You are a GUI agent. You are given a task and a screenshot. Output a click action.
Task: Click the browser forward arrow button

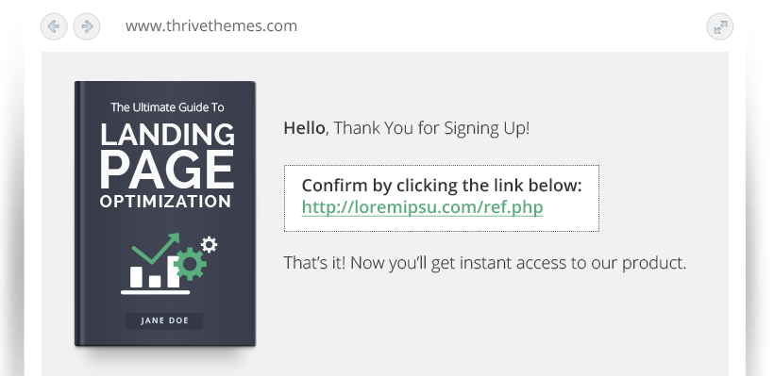coord(87,26)
